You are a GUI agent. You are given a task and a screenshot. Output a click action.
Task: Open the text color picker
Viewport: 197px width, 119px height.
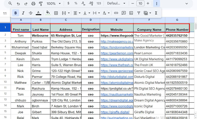[39, 13]
